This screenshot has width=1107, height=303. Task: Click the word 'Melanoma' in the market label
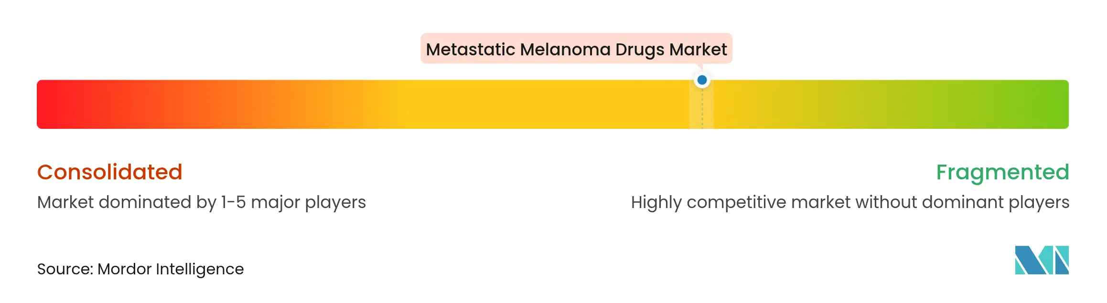565,49
